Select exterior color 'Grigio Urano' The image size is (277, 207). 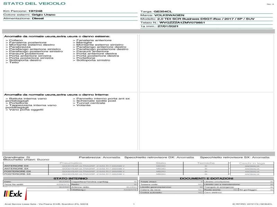click(44, 15)
